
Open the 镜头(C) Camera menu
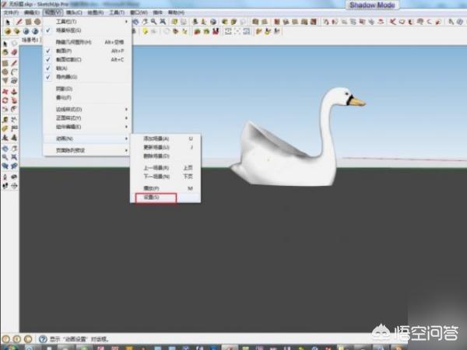click(x=74, y=12)
